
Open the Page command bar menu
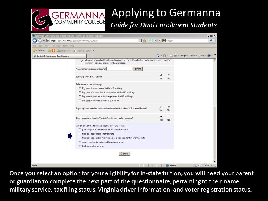[x=184, y=56]
